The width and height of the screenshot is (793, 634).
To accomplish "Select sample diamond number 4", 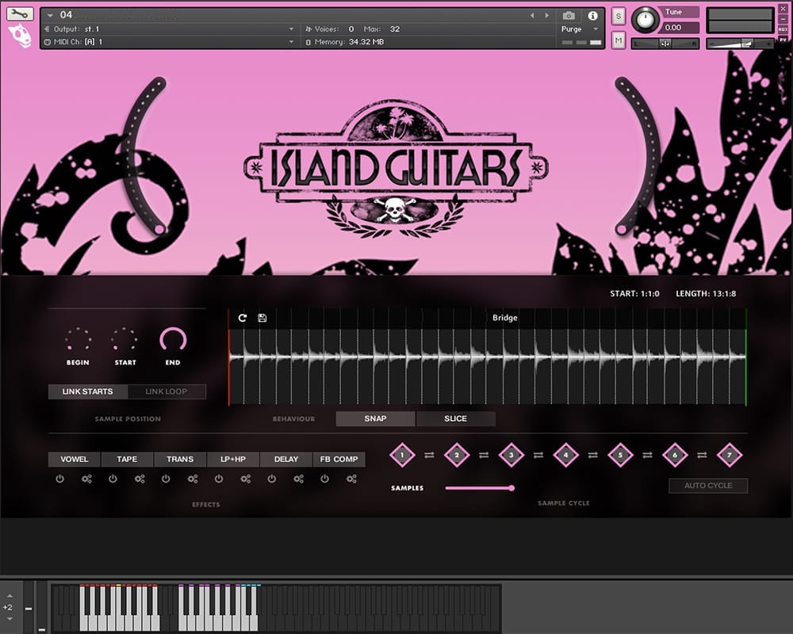I will tap(565, 455).
